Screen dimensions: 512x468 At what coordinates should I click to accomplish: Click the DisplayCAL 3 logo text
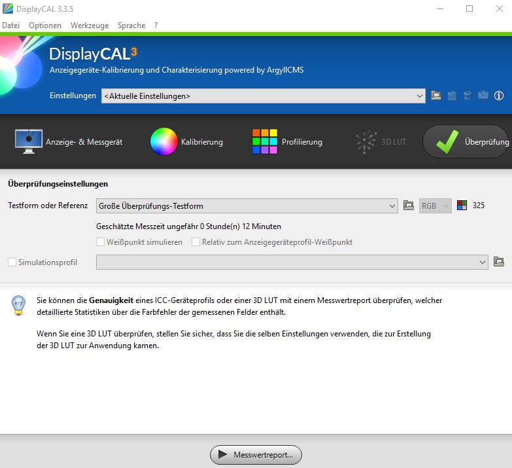pos(93,54)
